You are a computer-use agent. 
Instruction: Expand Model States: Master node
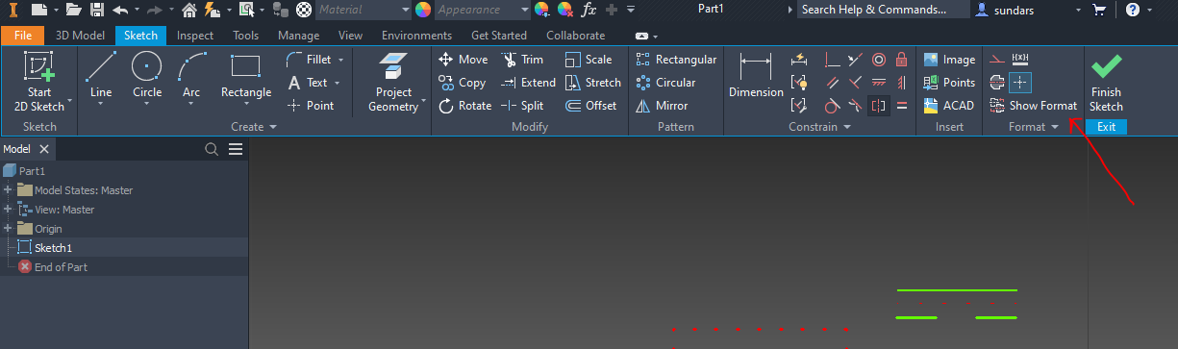(x=8, y=190)
